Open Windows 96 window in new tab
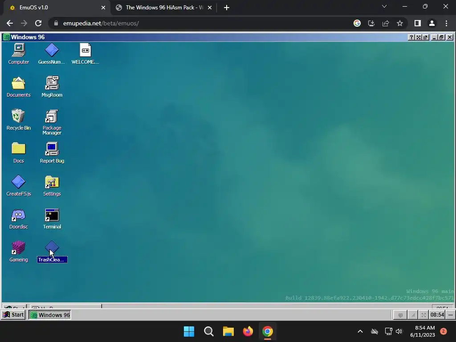This screenshot has width=456, height=342. click(x=425, y=37)
